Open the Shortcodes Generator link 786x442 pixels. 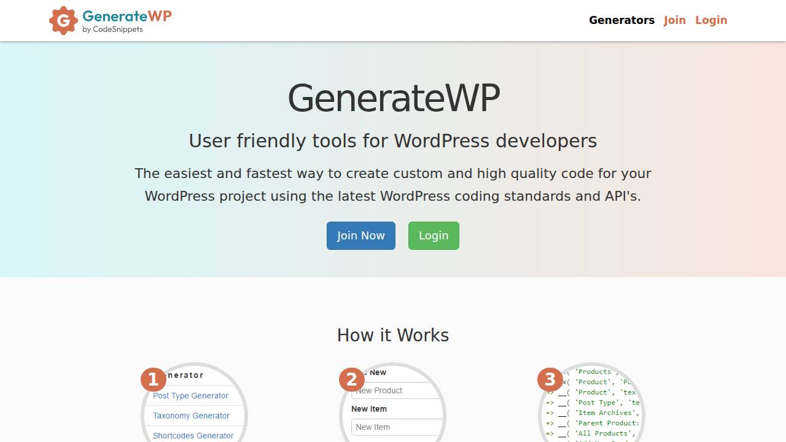(x=193, y=435)
